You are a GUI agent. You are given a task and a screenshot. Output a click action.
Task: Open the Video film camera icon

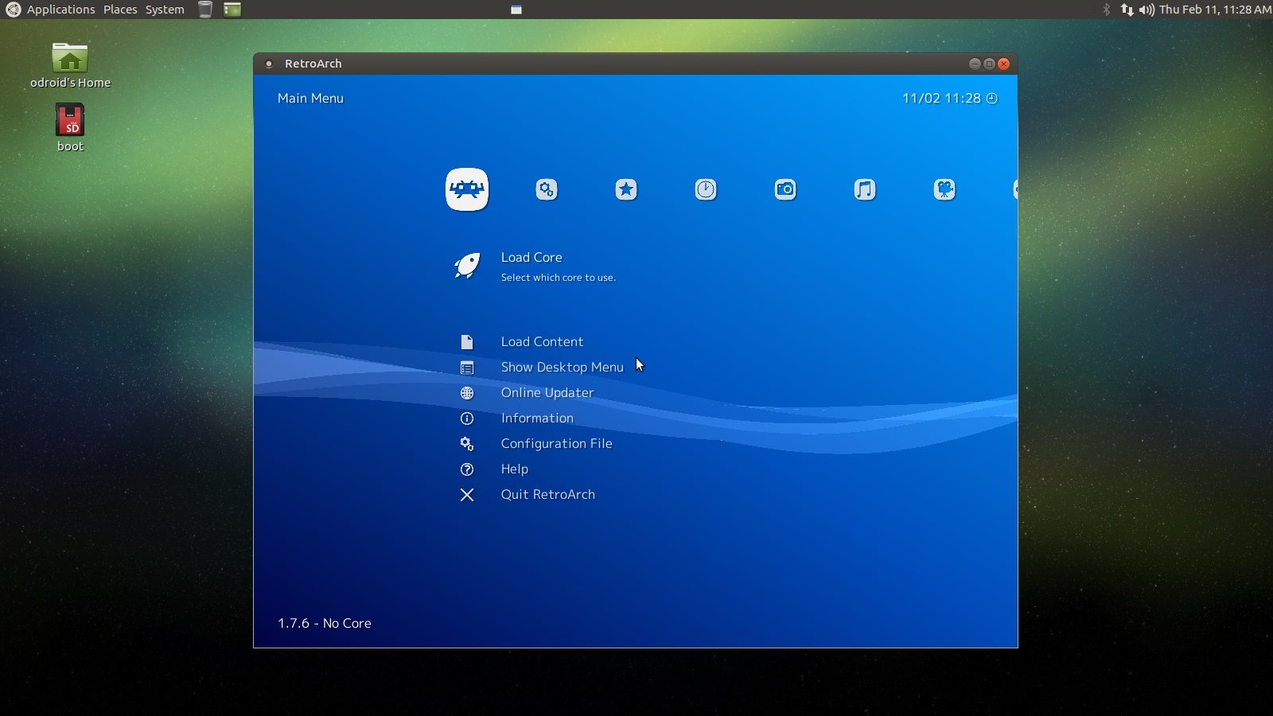pyautogui.click(x=945, y=189)
